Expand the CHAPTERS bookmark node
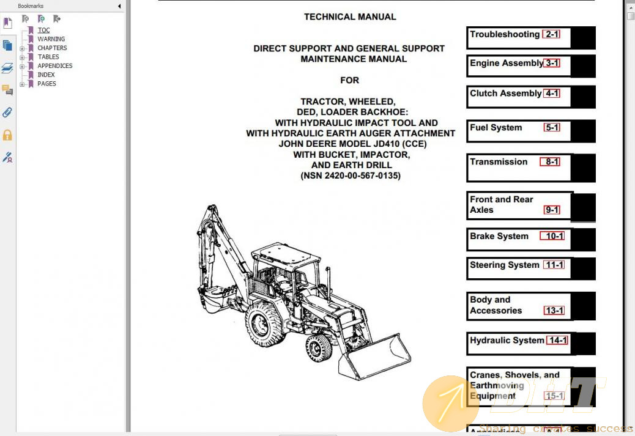Viewport: 635px width, 436px height. click(x=22, y=48)
